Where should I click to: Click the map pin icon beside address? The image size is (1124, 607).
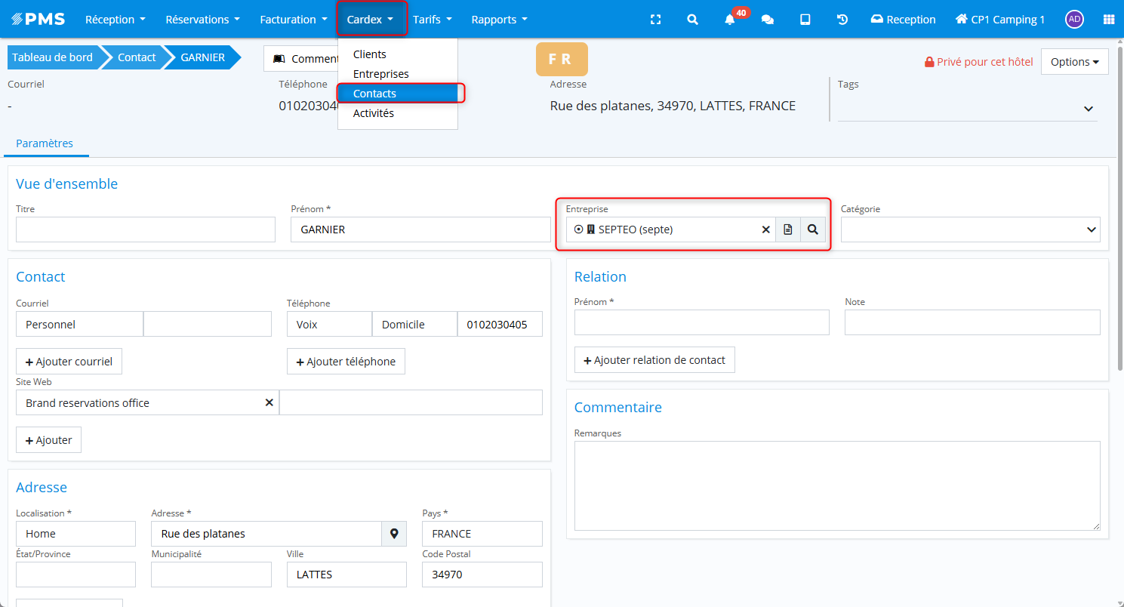394,534
